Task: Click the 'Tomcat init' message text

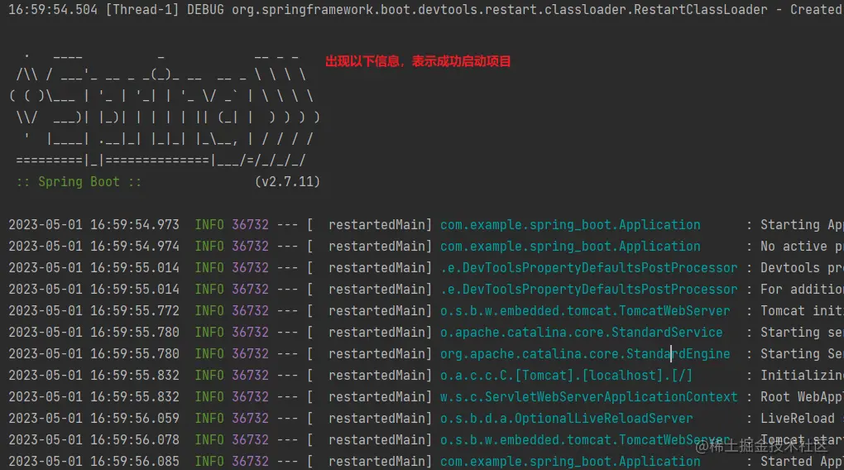Action: click(x=802, y=311)
